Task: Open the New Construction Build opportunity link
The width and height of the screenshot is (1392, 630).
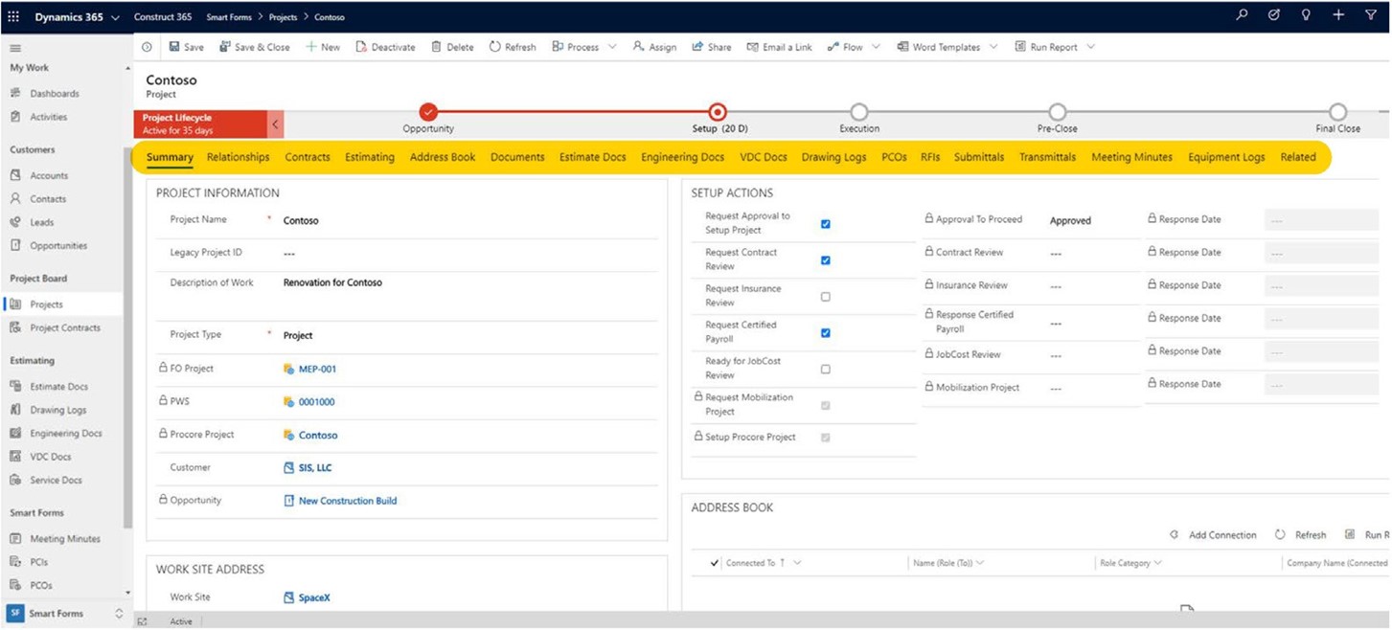Action: [348, 501]
